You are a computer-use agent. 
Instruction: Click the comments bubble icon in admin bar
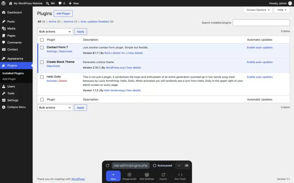tap(60, 3)
